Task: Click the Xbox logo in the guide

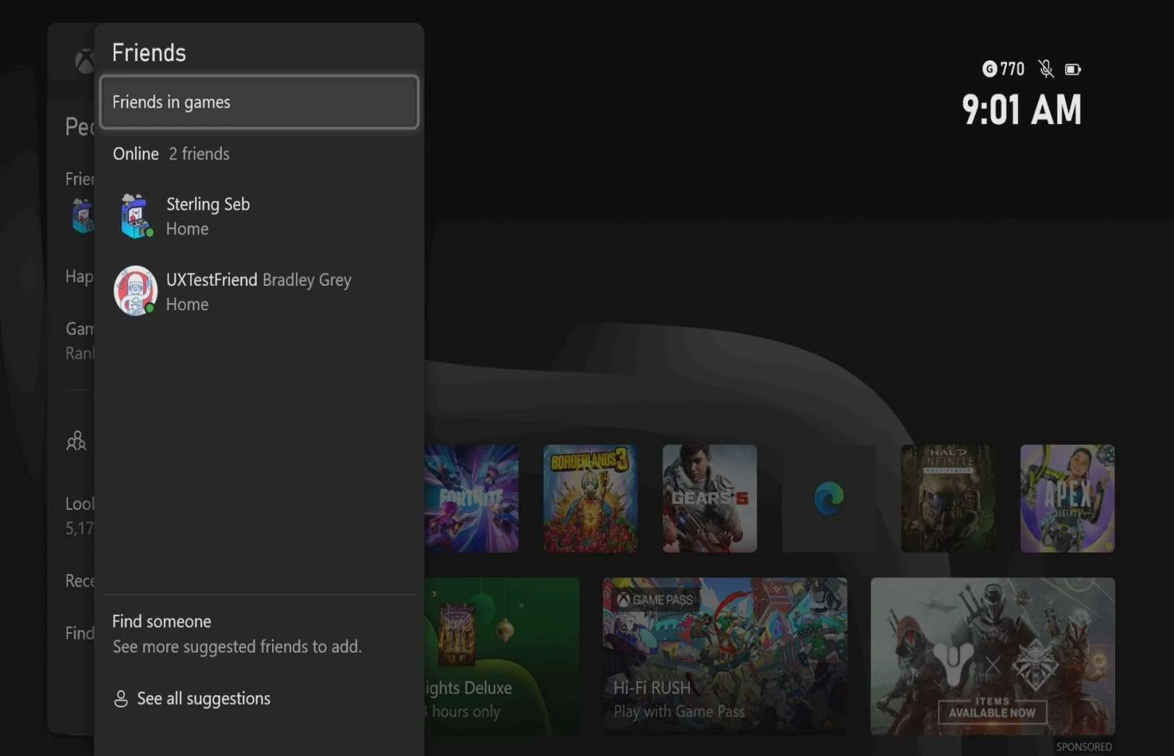Action: pyautogui.click(x=85, y=62)
